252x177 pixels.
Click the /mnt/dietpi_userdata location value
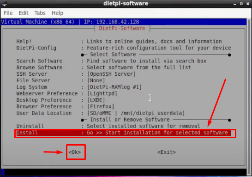pos(151,113)
